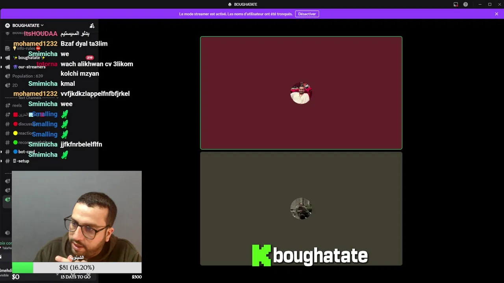504x283 pixels.
Task: Open the help question mark icon
Action: coord(466,4)
